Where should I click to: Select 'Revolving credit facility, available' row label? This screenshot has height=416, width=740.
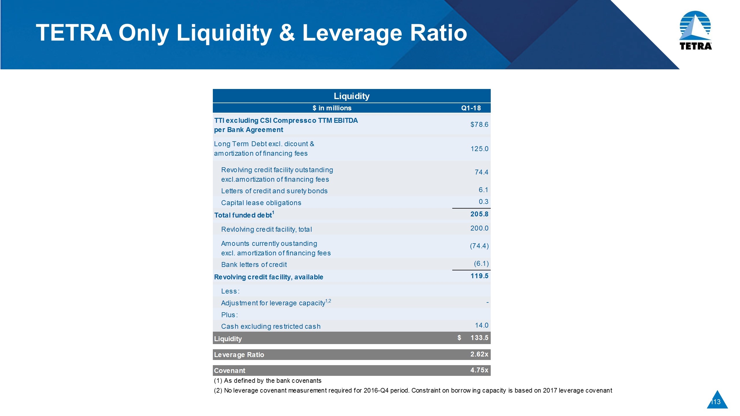coord(269,277)
